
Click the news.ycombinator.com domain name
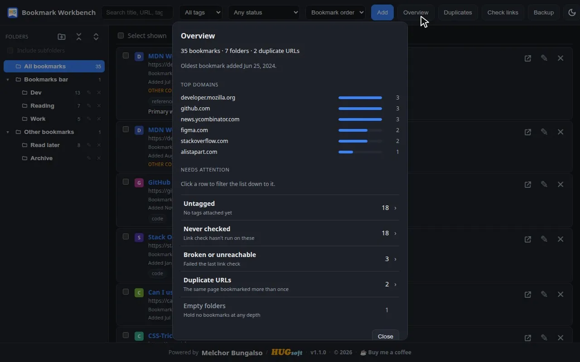point(210,119)
